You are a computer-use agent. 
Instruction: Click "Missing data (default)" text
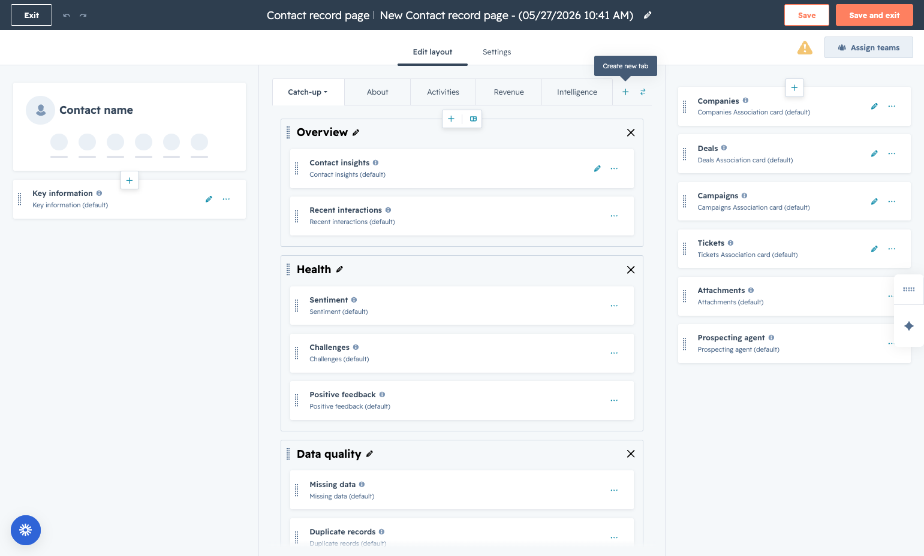click(342, 496)
